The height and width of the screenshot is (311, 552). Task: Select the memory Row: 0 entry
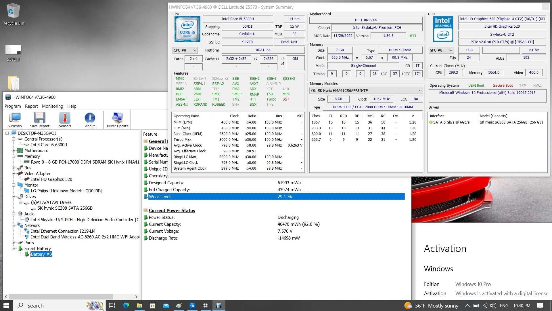point(85,162)
